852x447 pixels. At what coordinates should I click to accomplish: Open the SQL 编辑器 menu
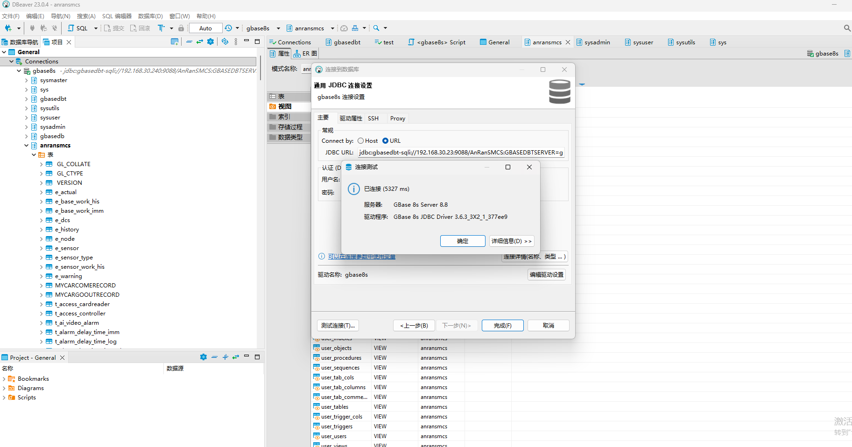117,16
